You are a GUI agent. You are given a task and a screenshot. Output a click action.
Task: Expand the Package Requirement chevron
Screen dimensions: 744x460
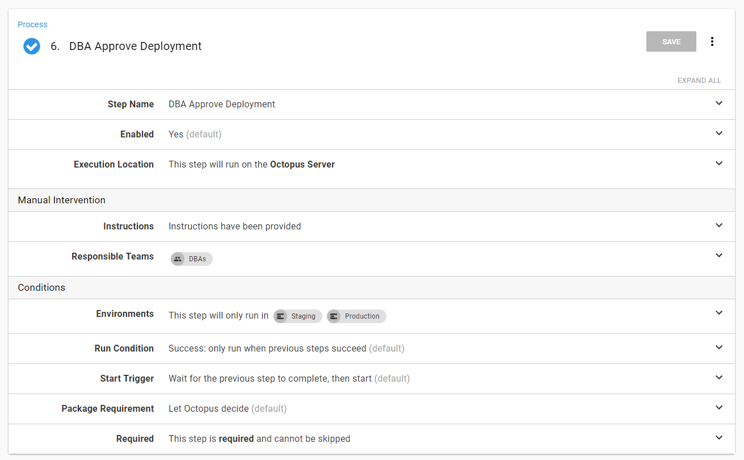click(719, 408)
